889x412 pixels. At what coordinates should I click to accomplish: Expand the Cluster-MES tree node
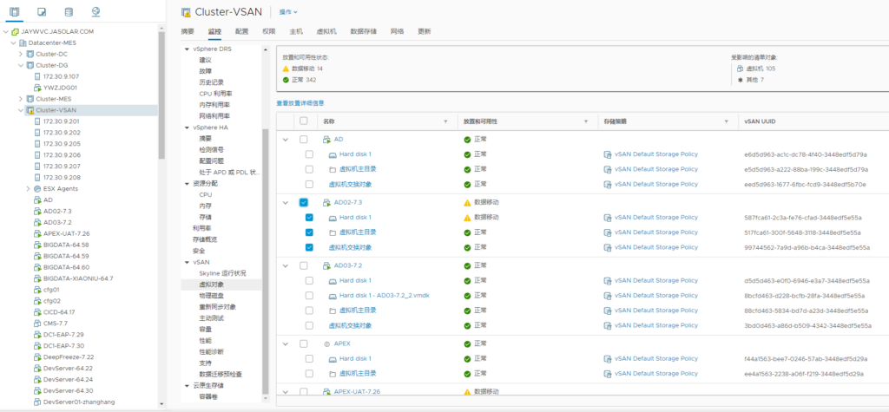click(21, 99)
